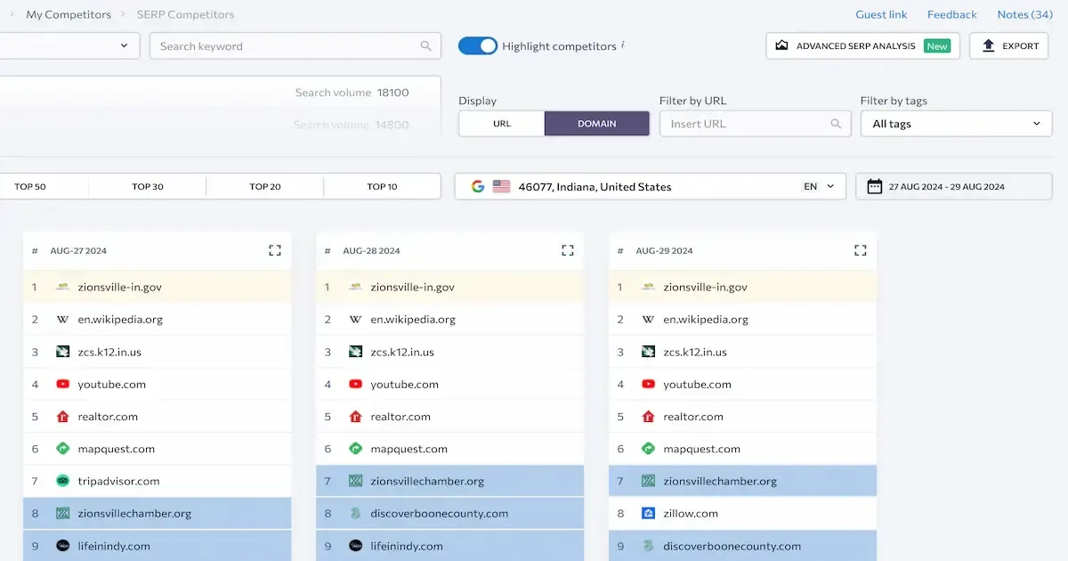Open the location and language dropdown

[x=650, y=186]
